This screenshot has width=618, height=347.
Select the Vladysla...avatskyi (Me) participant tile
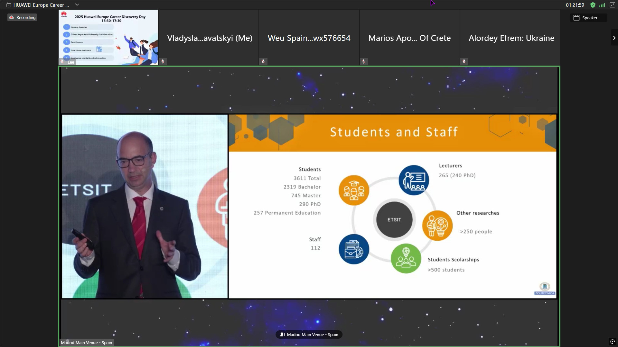[209, 38]
